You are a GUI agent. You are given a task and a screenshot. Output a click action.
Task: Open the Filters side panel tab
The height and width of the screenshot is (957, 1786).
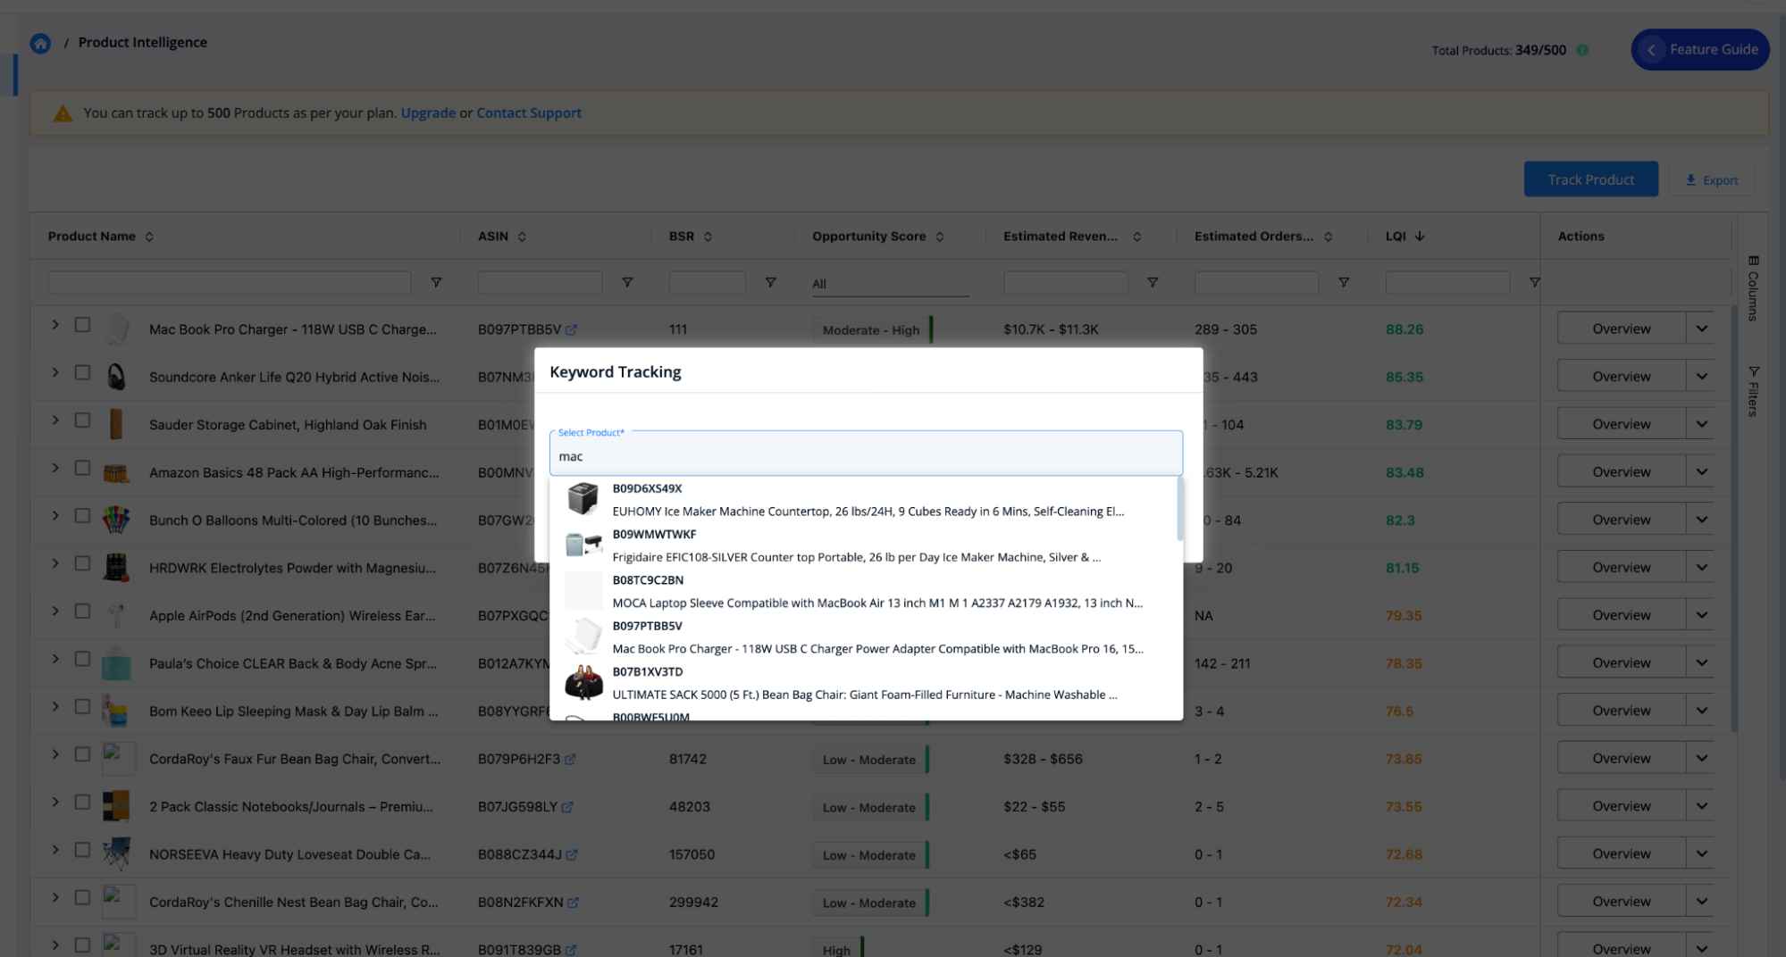[x=1753, y=391]
